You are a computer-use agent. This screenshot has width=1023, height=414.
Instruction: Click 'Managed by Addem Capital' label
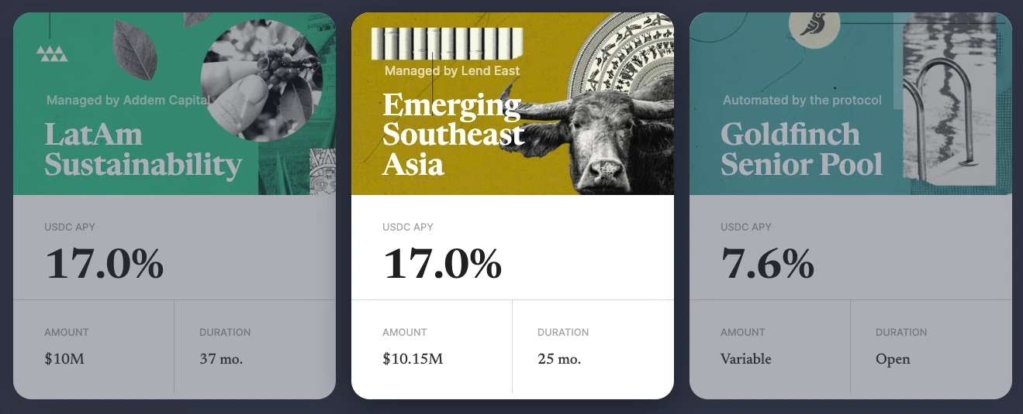[x=128, y=100]
